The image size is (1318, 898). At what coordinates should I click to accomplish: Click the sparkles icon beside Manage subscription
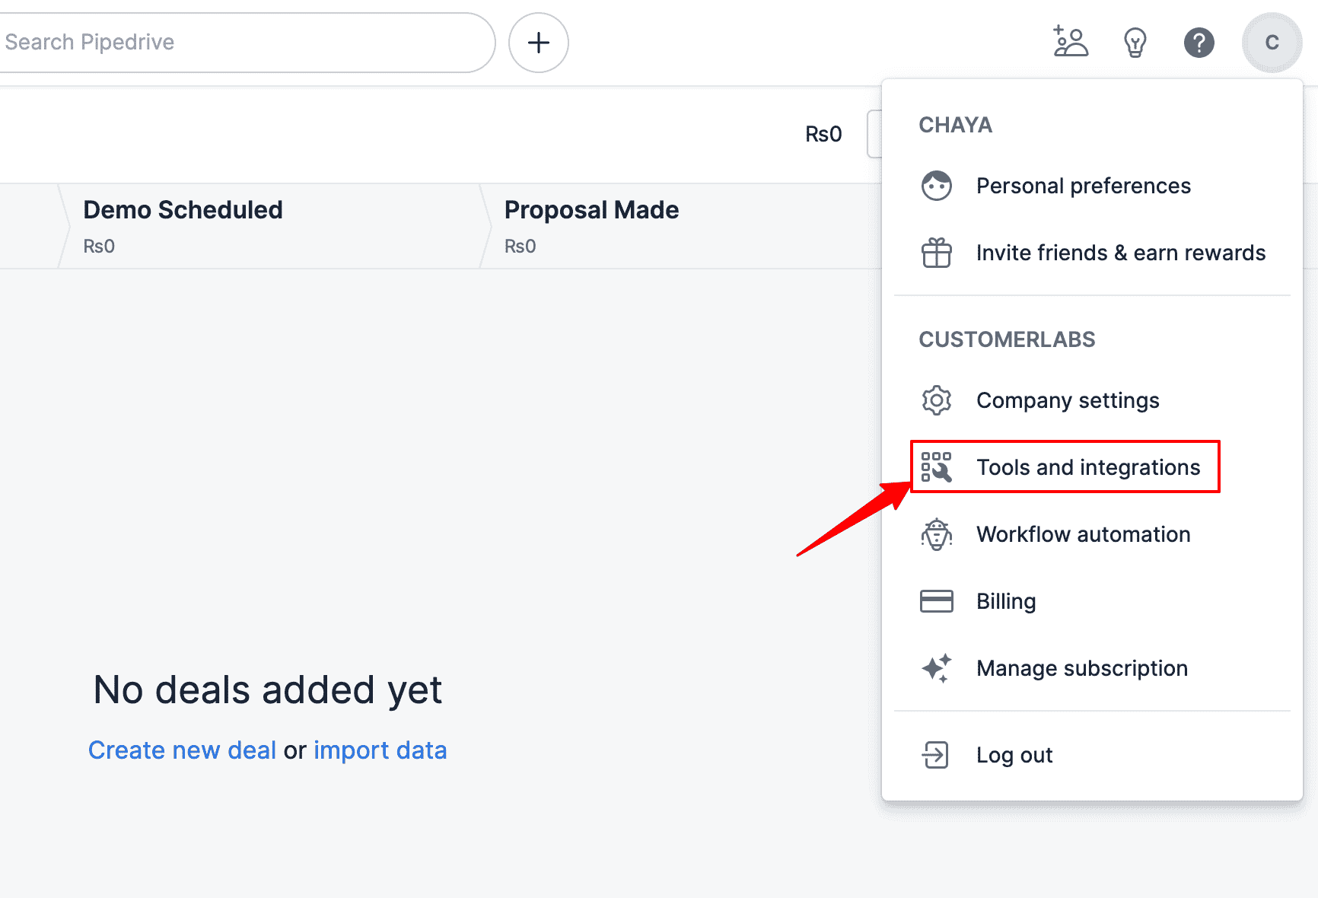(x=937, y=668)
